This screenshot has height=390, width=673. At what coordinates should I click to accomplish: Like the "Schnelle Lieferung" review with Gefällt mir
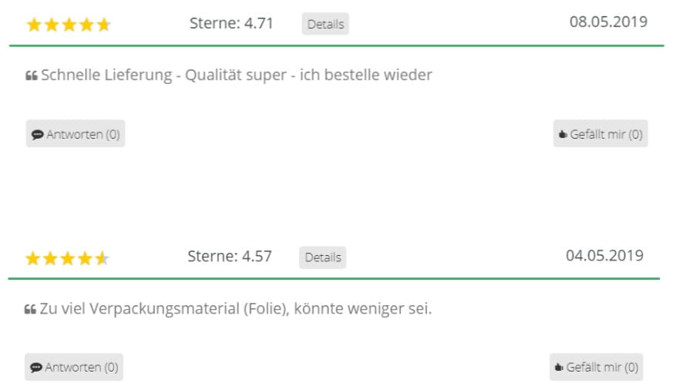pyautogui.click(x=601, y=134)
